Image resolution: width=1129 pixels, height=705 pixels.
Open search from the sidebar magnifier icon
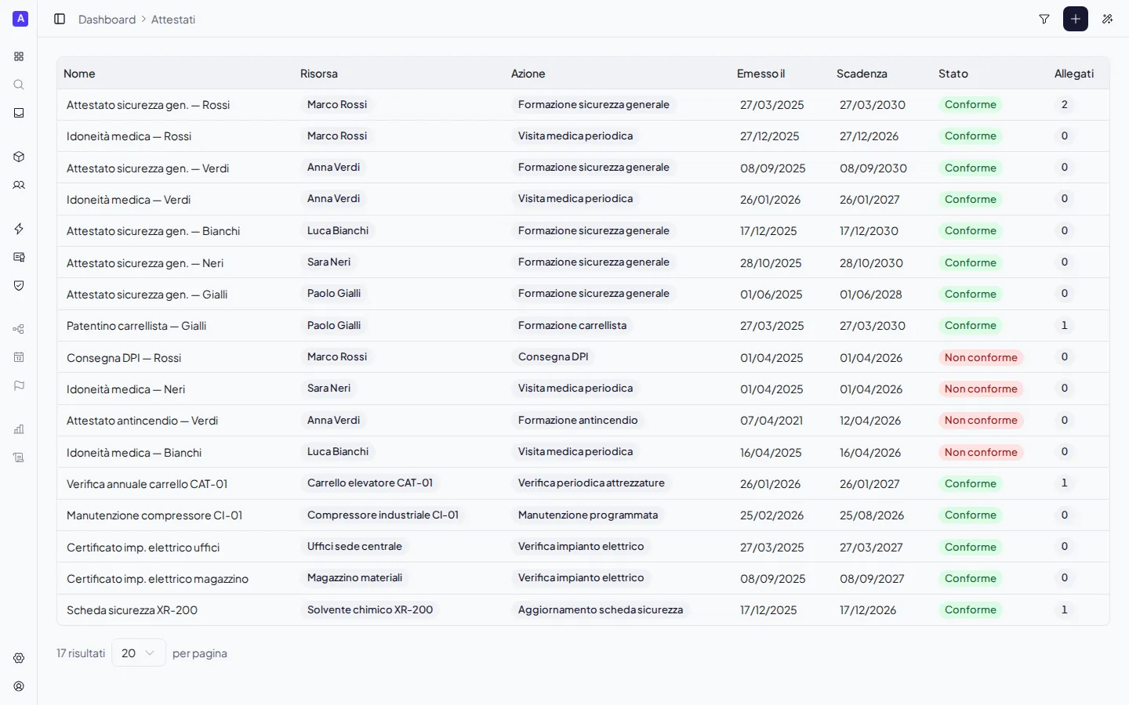(x=19, y=85)
